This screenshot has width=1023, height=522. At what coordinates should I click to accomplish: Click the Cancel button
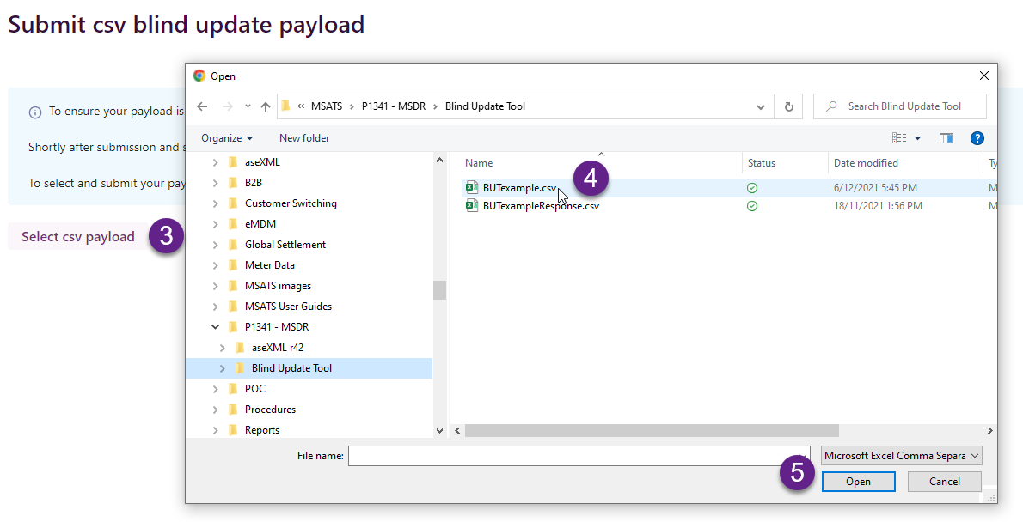coord(945,482)
